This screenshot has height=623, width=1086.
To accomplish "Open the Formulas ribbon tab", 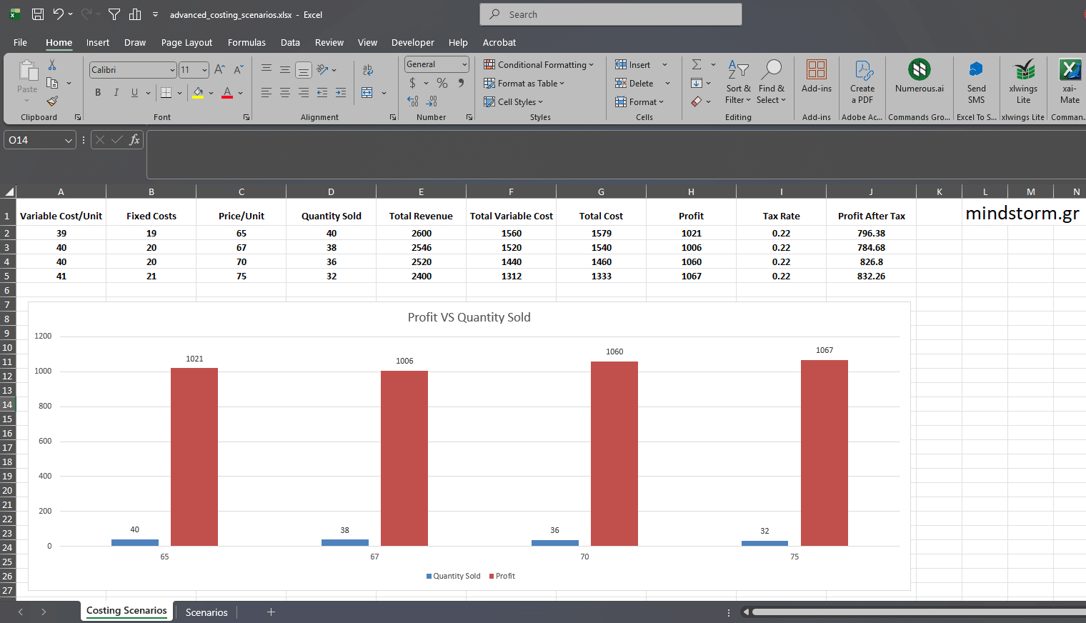I will tap(246, 43).
